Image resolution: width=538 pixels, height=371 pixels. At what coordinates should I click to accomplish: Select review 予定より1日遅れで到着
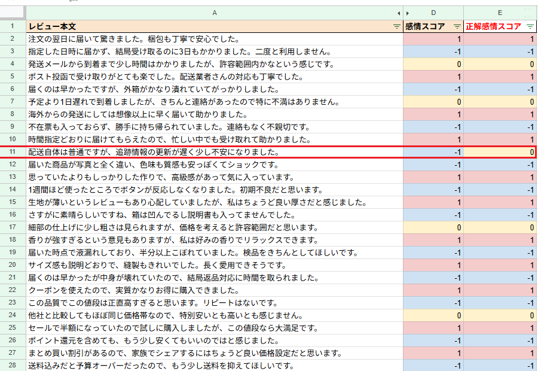coord(215,102)
